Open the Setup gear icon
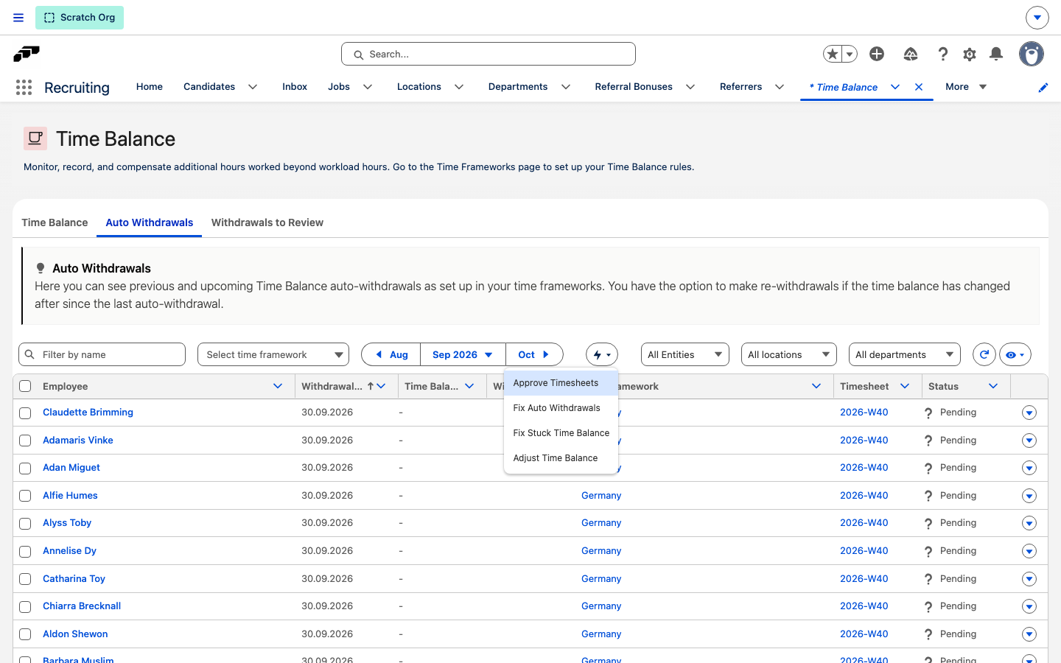 [970, 54]
